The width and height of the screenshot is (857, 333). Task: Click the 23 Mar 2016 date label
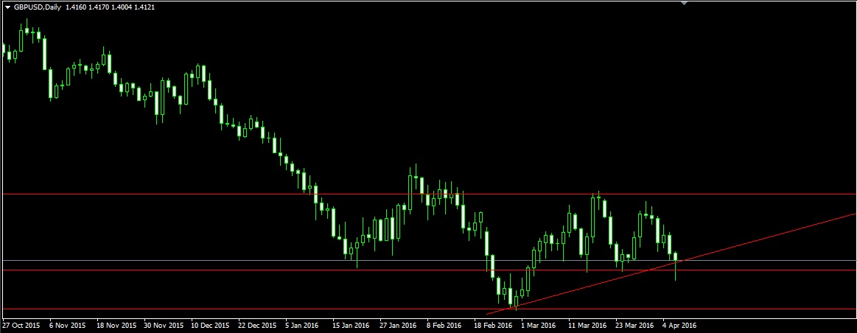click(x=635, y=325)
